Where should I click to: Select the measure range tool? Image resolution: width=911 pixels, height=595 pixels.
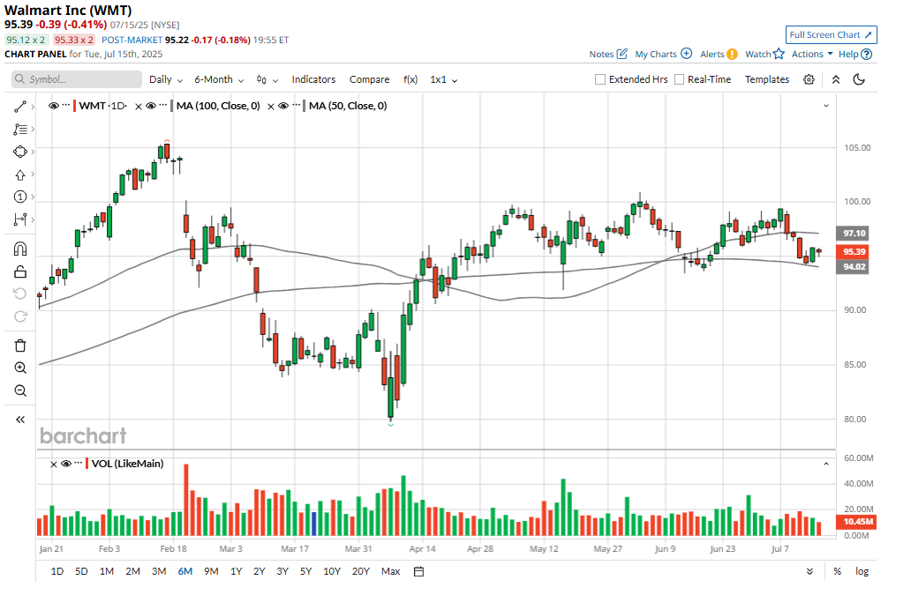click(20, 219)
